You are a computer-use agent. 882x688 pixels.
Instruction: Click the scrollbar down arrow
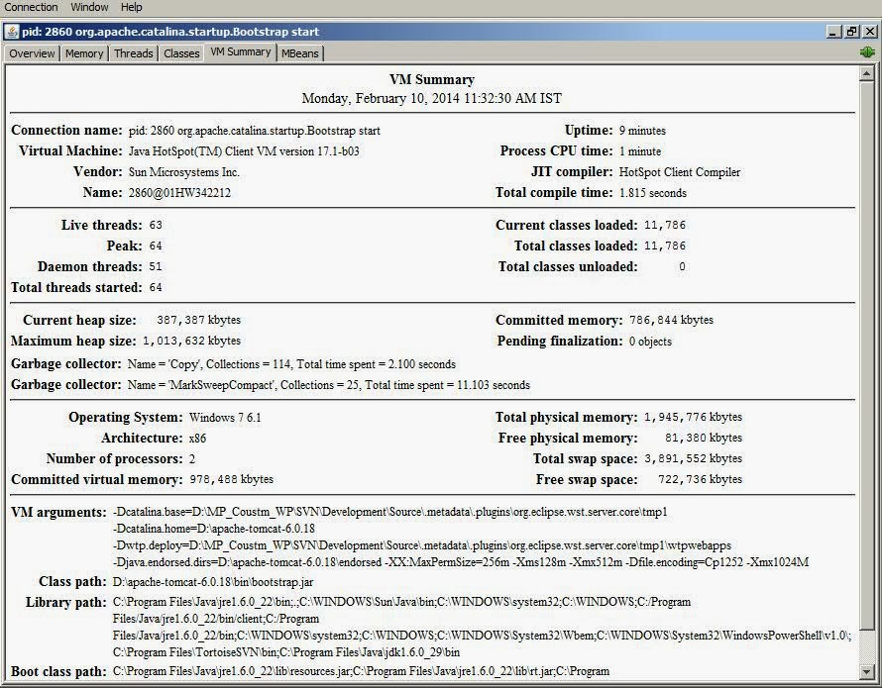coord(866,671)
